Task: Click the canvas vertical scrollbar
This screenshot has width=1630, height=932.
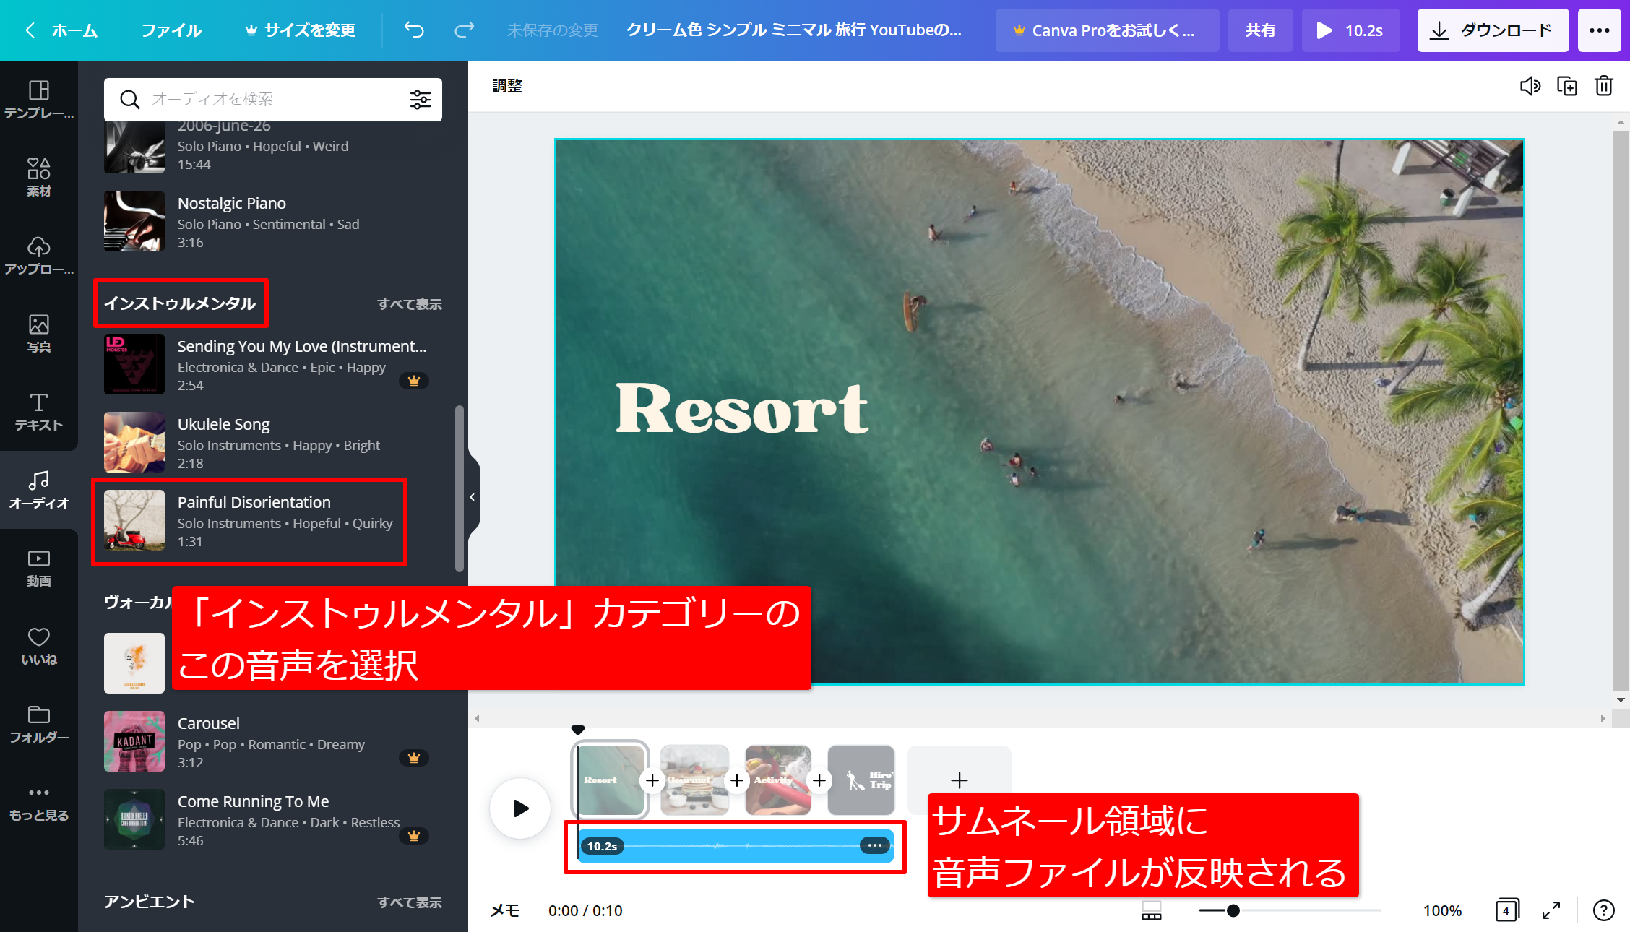Action: 1621,410
